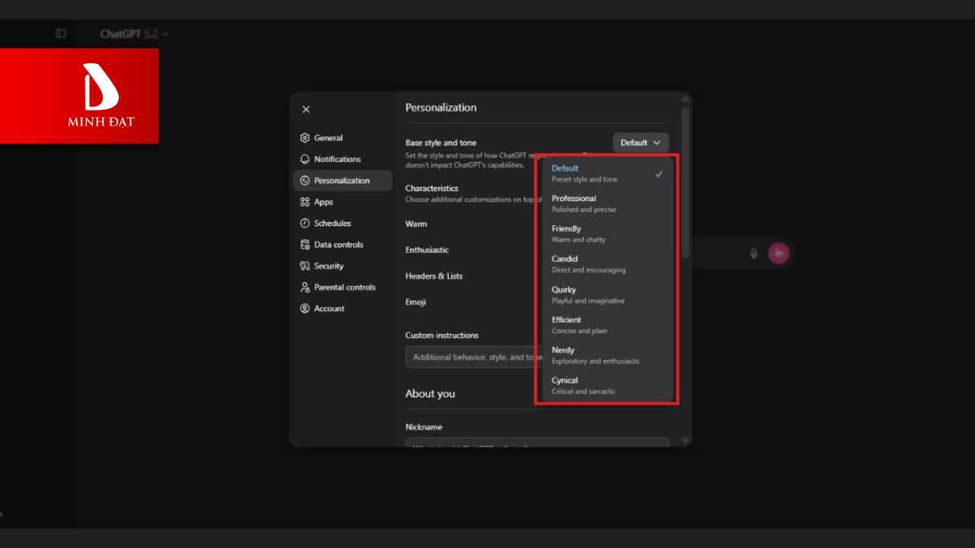The image size is (975, 548).
Task: Collapse the Default style dropdown button
Action: click(x=641, y=142)
